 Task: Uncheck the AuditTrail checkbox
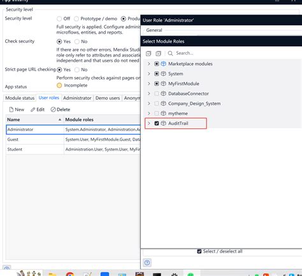pyautogui.click(x=157, y=123)
